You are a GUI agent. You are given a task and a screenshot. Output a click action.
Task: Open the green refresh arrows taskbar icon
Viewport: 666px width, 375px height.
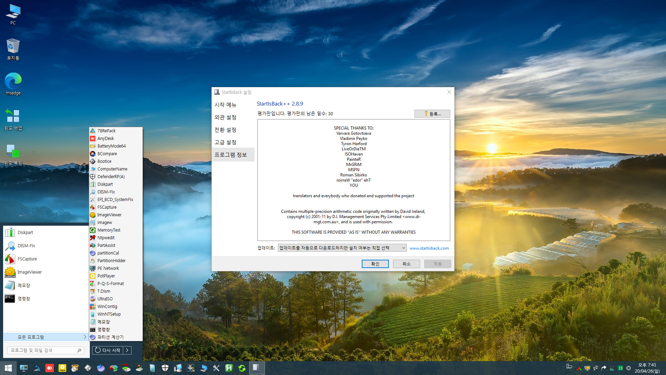click(242, 368)
